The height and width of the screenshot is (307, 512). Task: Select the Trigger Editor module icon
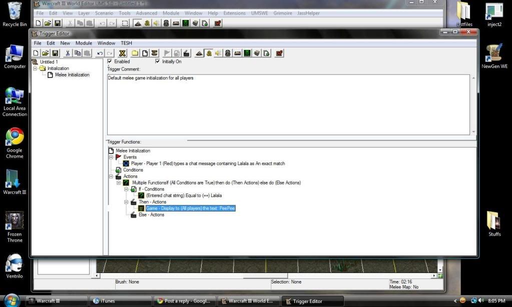click(209, 53)
